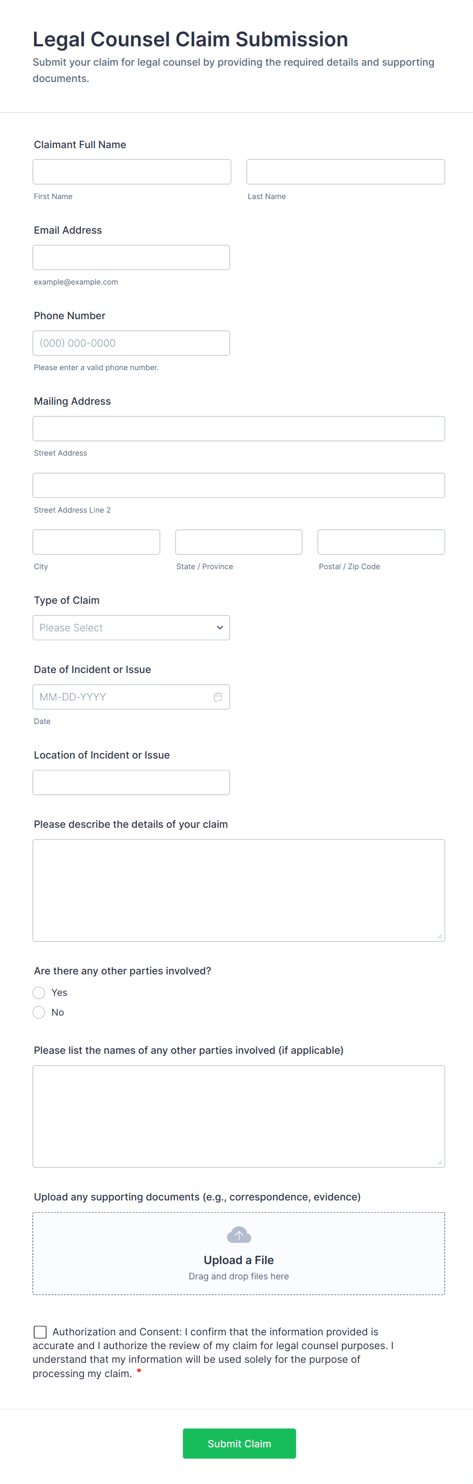Image resolution: width=473 pixels, height=1484 pixels.
Task: Check the Authorization and Consent checkbox
Action: pos(40,1332)
